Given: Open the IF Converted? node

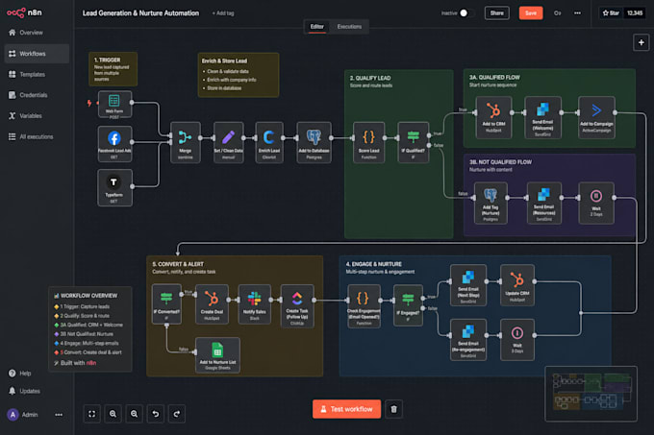Looking at the screenshot, I should (x=166, y=303).
